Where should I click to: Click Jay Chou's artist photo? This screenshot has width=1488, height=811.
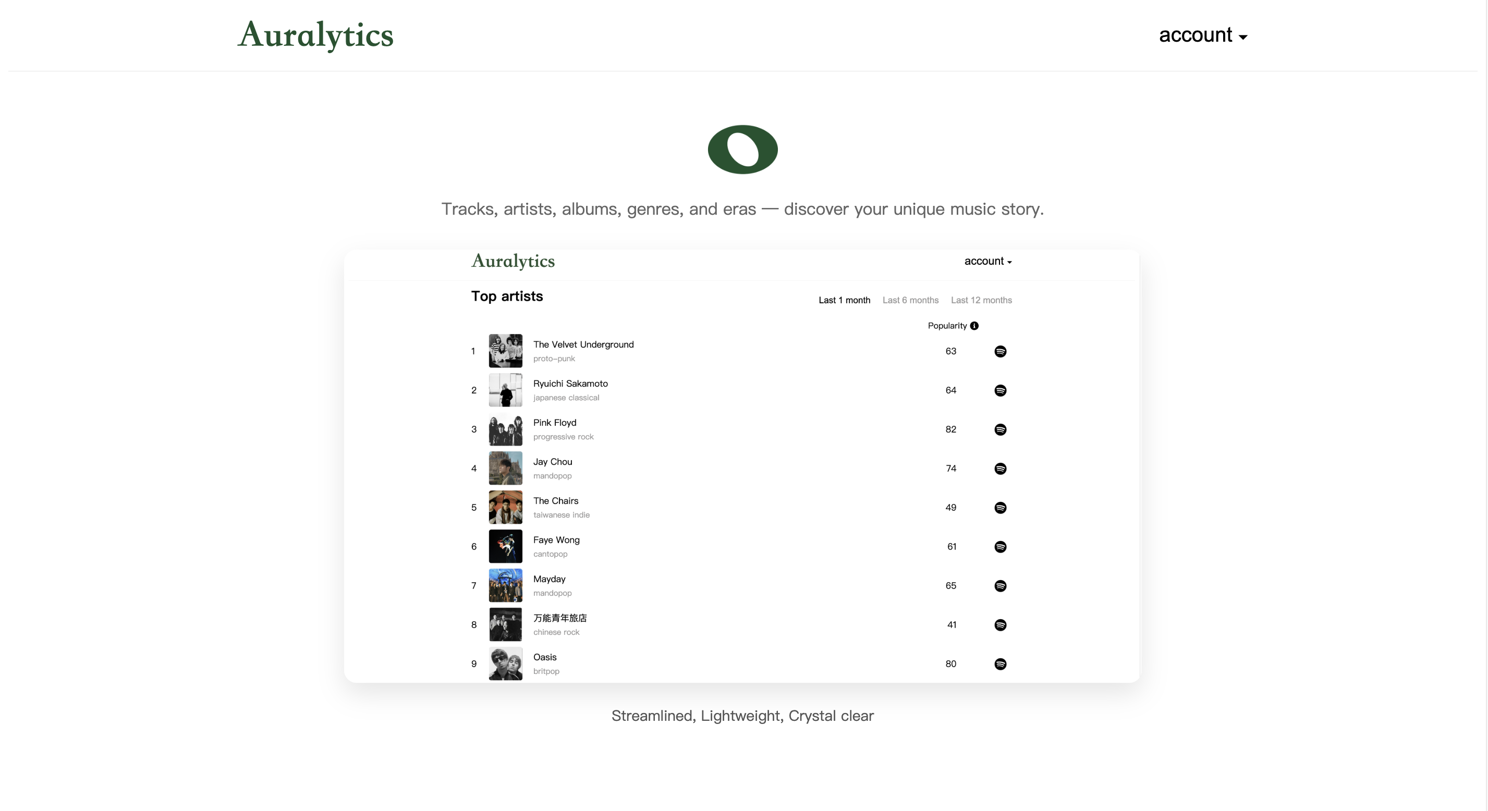click(x=505, y=468)
